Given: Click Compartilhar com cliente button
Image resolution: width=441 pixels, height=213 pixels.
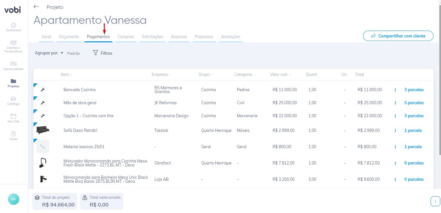Looking at the screenshot, I should click(x=398, y=36).
